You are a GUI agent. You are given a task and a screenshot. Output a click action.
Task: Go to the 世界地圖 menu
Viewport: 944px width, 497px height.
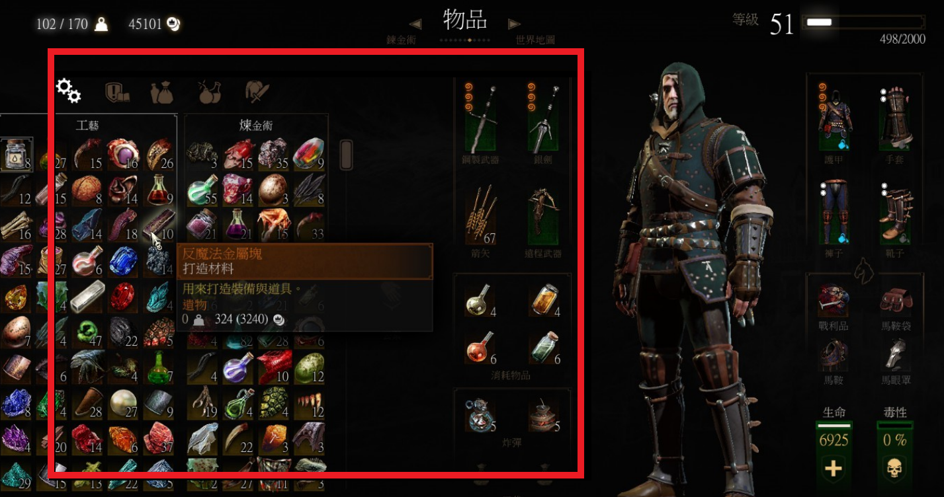point(535,40)
